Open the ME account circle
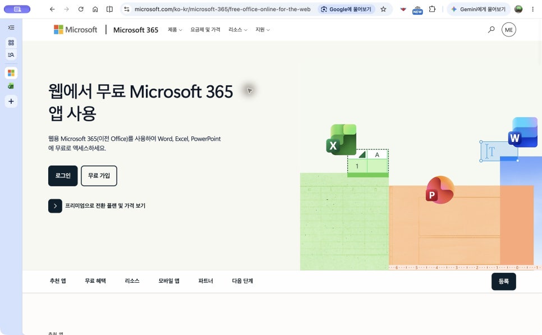This screenshot has height=335, width=542. 509,30
